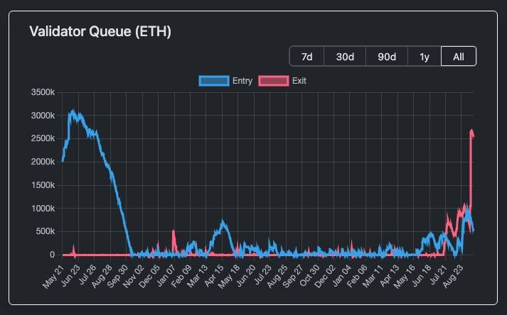The image size is (507, 315).
Task: Click the Exit legend label
Action: (299, 81)
